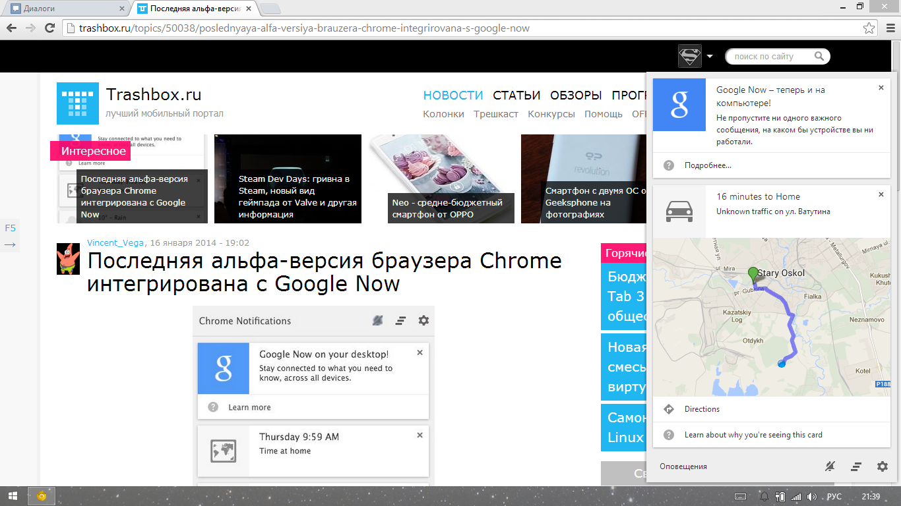Click the notification bell in system tray
Image resolution: width=901 pixels, height=506 pixels.
click(x=764, y=497)
